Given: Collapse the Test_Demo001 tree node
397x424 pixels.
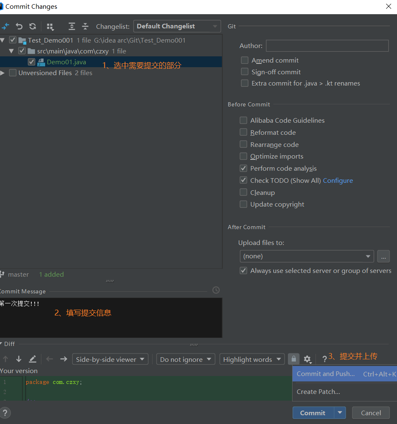Looking at the screenshot, I should pos(3,40).
